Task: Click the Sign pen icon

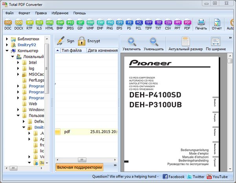Action: [60, 41]
